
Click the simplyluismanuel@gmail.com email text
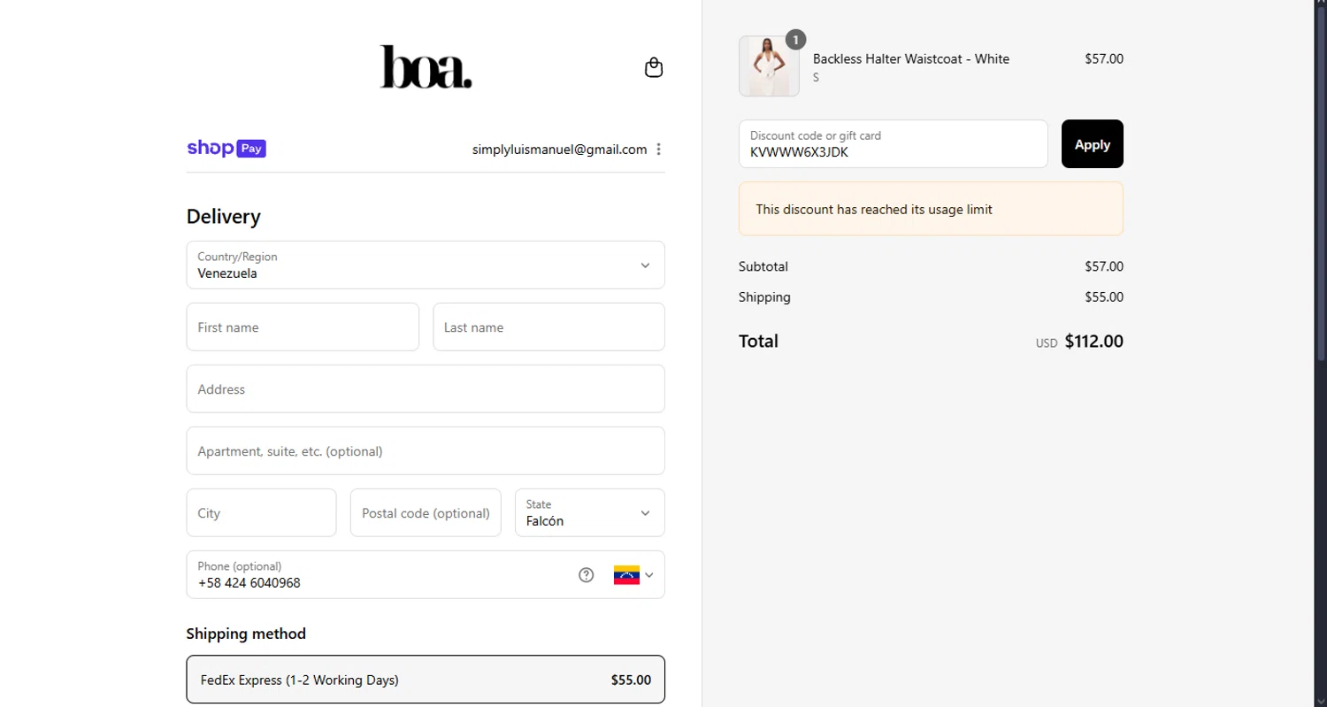point(559,150)
